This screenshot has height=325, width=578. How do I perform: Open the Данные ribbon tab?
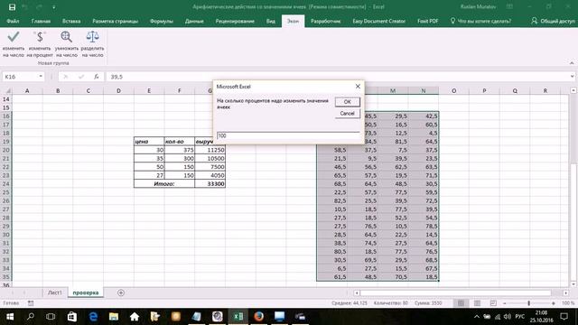194,21
